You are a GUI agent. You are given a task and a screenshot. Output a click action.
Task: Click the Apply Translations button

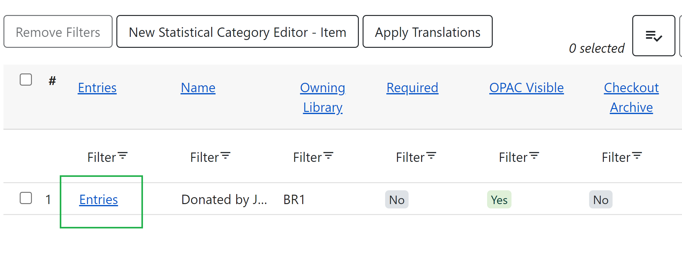coord(427,32)
